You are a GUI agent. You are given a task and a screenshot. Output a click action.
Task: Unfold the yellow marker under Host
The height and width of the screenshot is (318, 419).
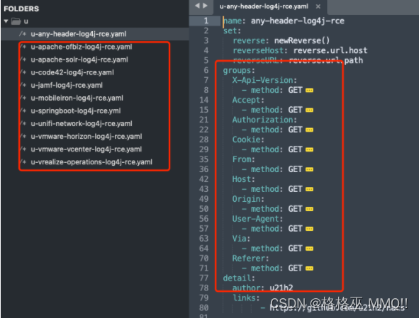point(309,190)
